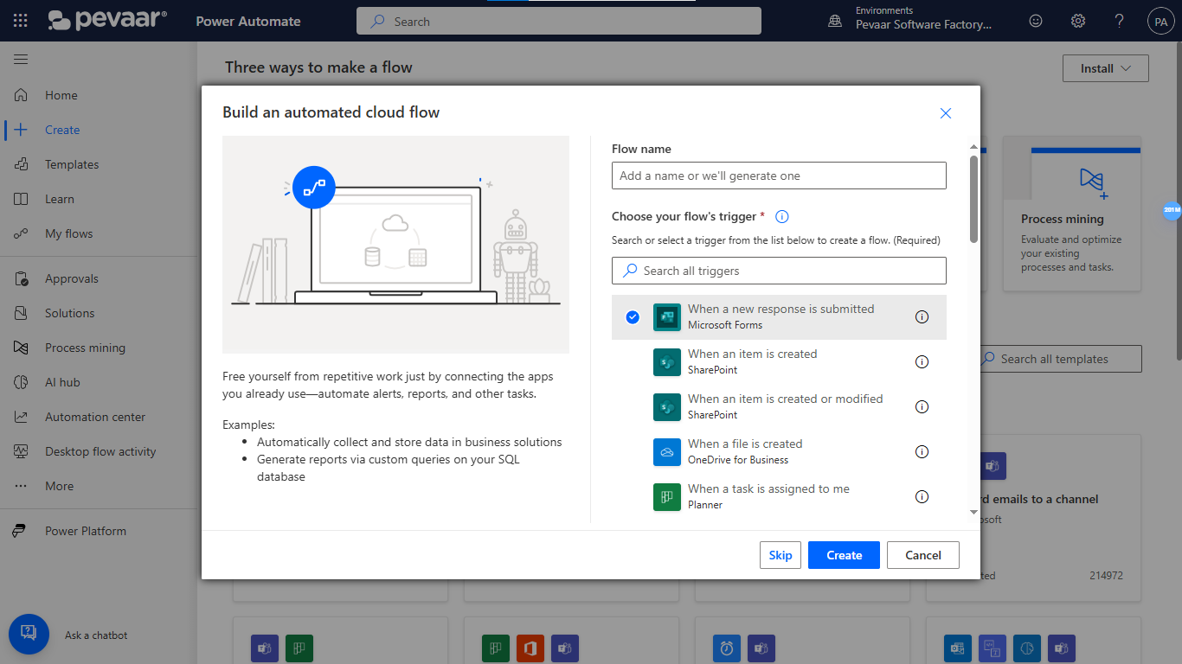Open the Environments picker Pevaar Software Factory
This screenshot has width=1182, height=664.
(923, 18)
